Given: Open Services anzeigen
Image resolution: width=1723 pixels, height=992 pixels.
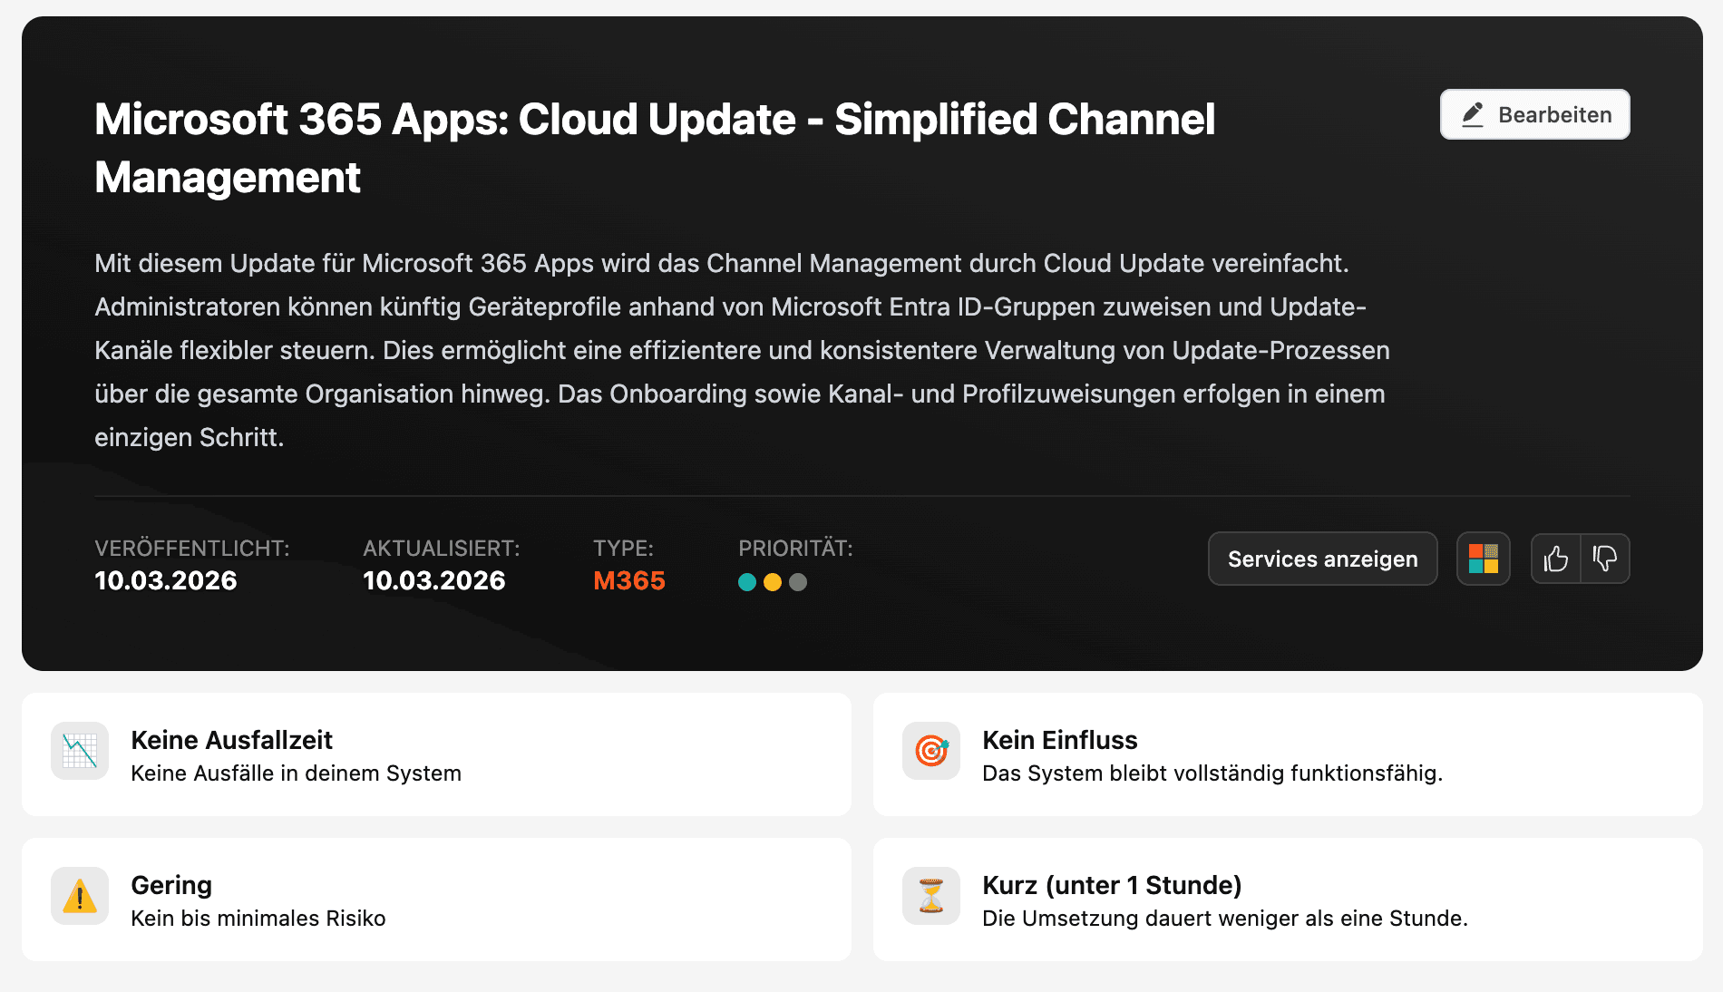Looking at the screenshot, I should click(x=1322, y=559).
